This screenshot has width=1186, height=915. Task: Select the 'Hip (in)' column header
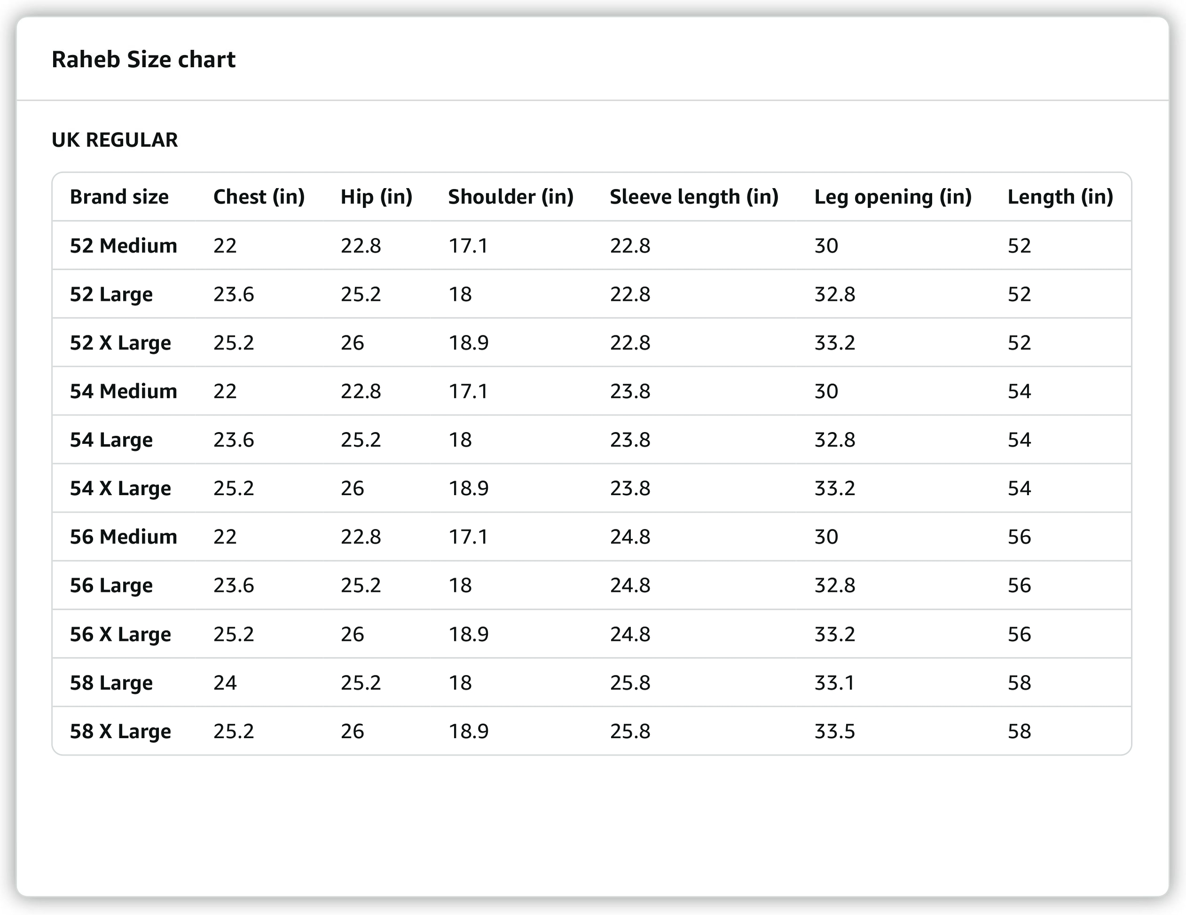coord(377,197)
